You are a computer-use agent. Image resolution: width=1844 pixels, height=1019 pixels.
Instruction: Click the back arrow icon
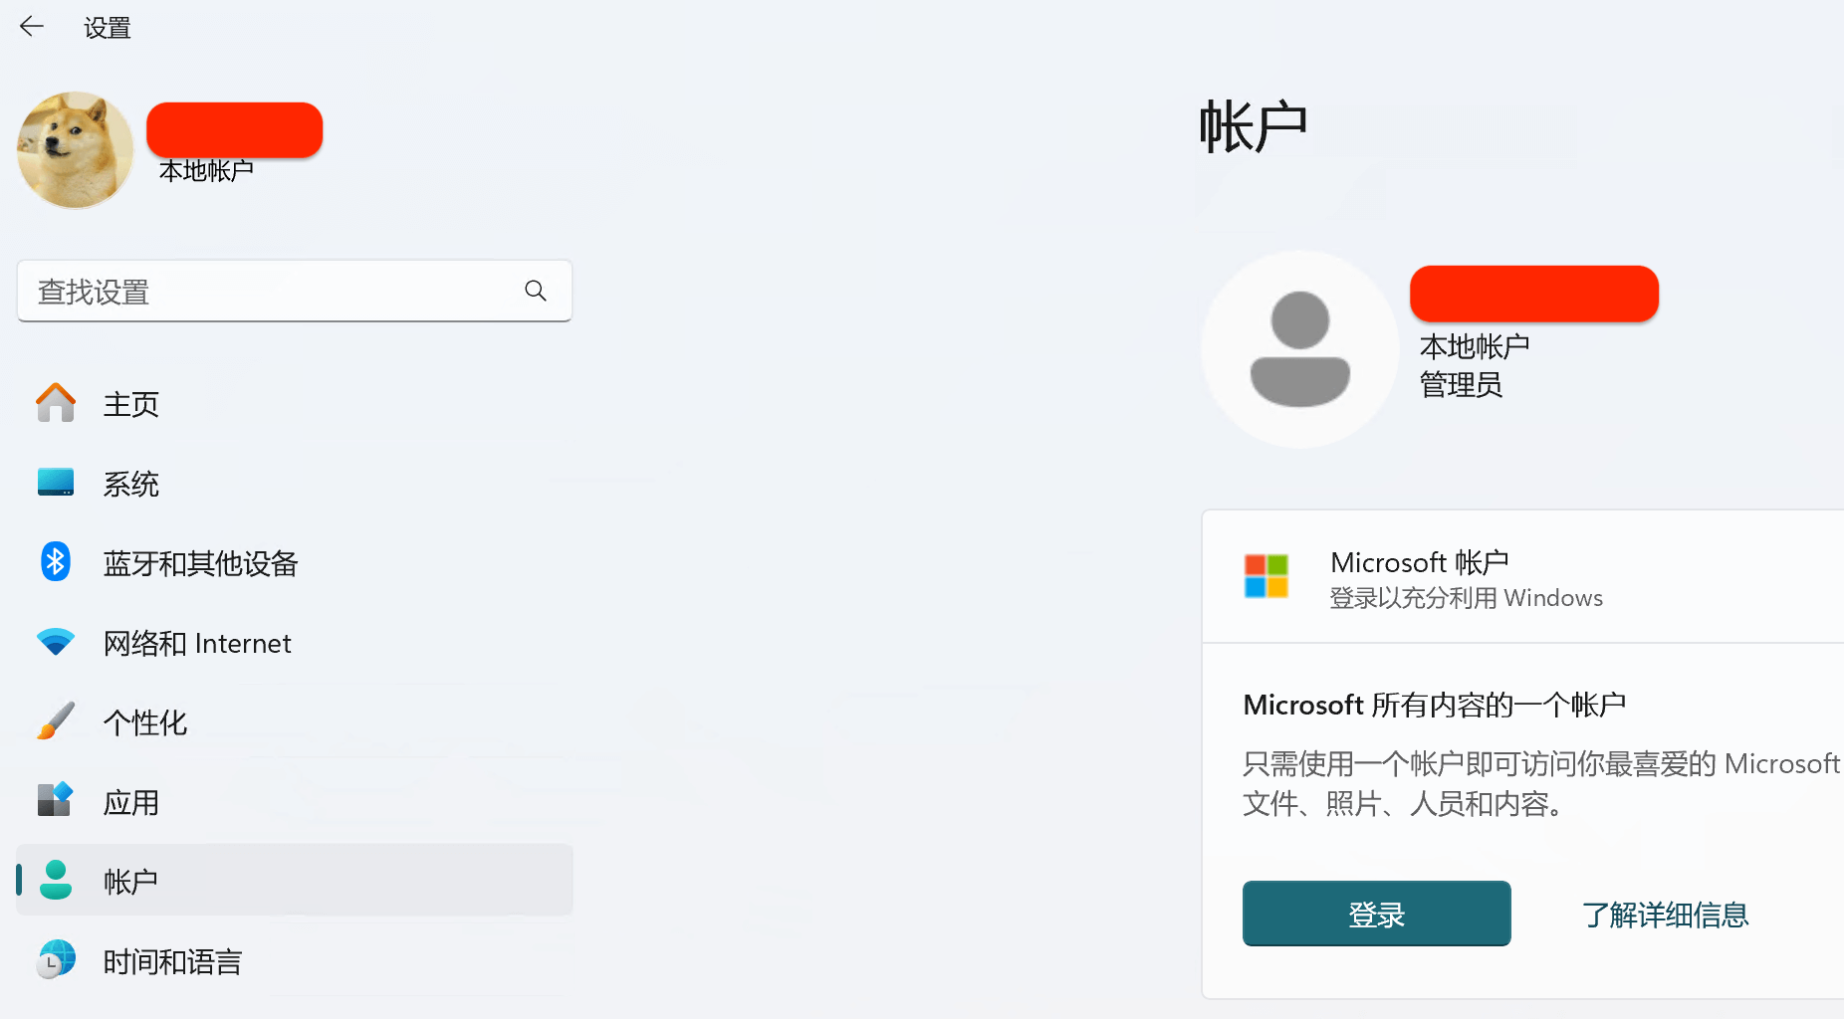click(32, 27)
